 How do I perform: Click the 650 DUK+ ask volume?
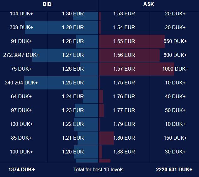[175, 41]
